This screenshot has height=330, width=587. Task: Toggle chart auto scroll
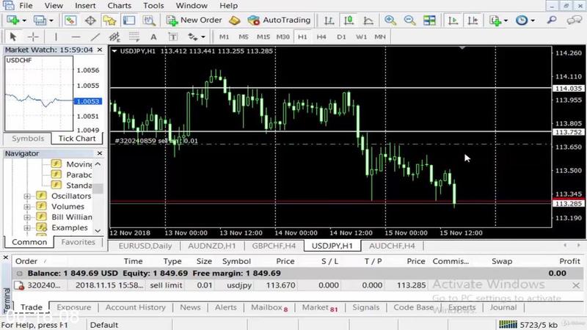[453, 21]
